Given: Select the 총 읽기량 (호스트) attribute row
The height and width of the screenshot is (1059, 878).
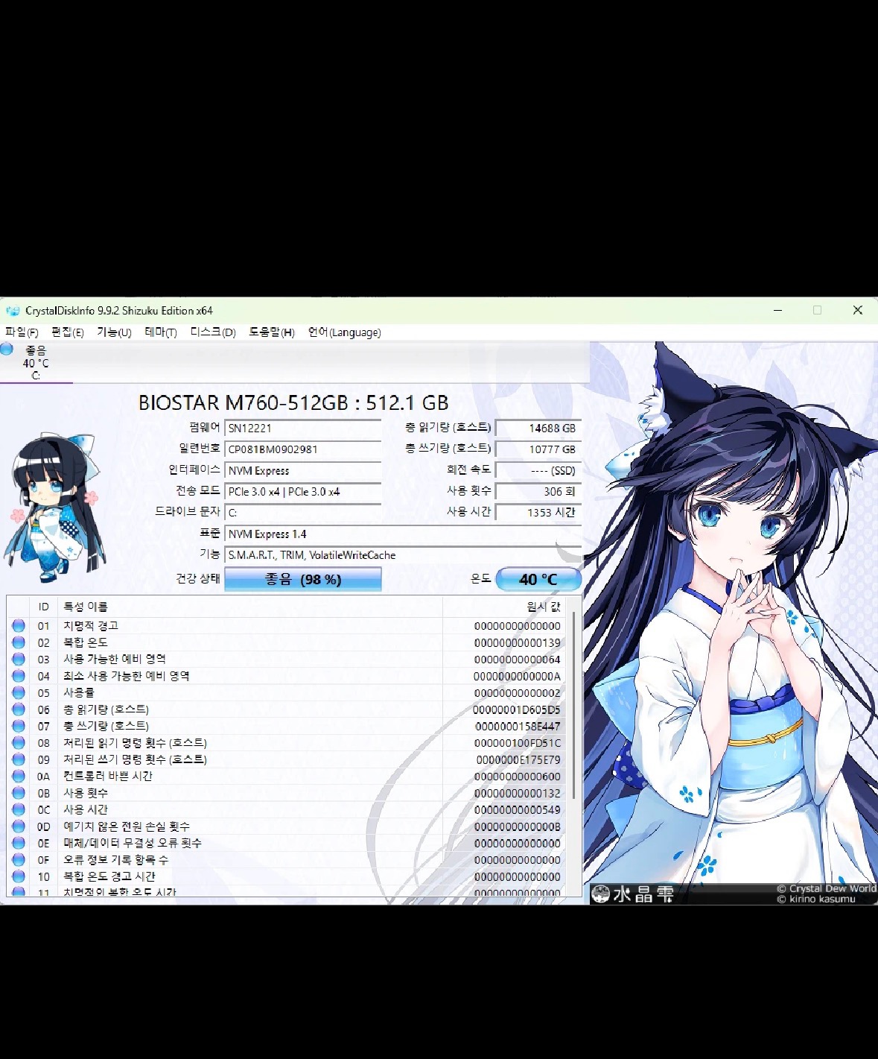Looking at the screenshot, I should [x=287, y=709].
